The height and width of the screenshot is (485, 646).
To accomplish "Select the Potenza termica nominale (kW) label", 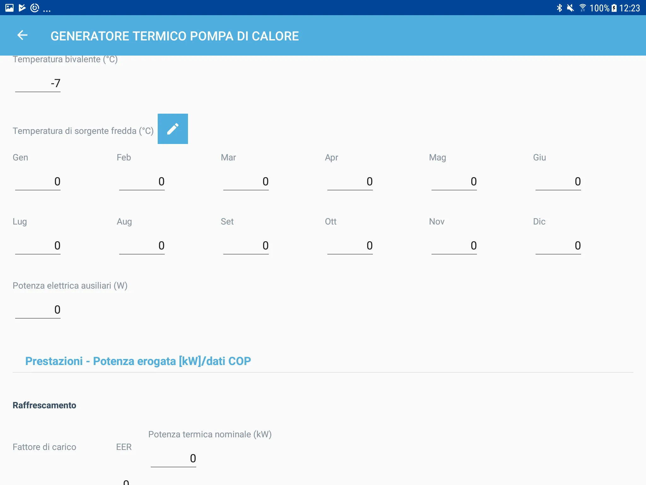I will [210, 434].
